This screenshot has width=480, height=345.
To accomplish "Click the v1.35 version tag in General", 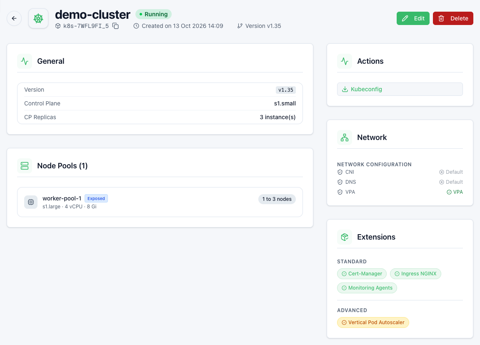I will pyautogui.click(x=285, y=90).
